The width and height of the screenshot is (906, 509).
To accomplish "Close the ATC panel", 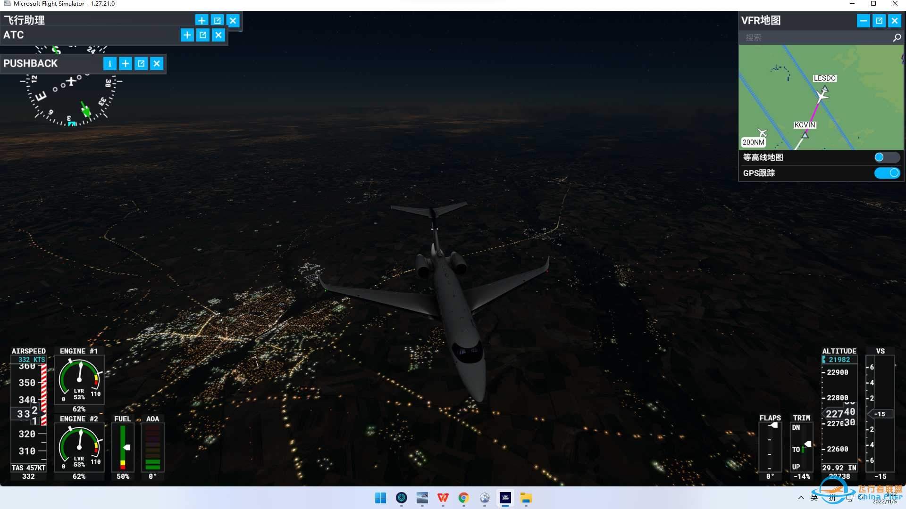I will point(218,35).
